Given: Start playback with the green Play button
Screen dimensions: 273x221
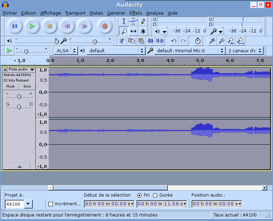Looking at the screenshot, I should coord(32,26).
